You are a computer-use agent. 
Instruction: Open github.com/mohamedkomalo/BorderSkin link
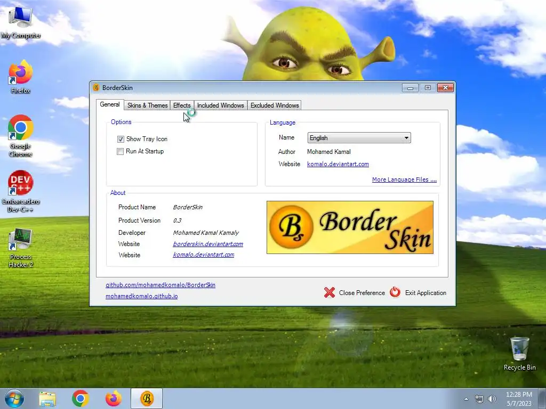tap(160, 285)
